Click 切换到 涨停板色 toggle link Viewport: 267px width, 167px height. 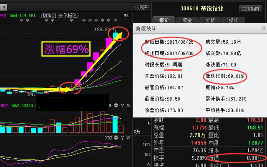60,15
